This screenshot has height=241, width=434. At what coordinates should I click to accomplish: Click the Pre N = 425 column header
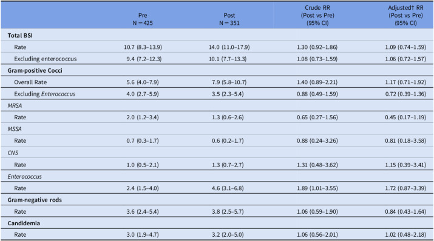[143, 19]
